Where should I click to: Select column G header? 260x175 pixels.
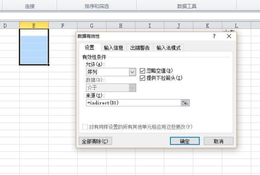[92, 26]
